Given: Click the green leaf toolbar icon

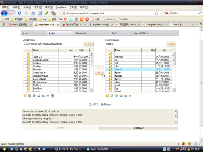Looking at the screenshot, I should 47,13.
